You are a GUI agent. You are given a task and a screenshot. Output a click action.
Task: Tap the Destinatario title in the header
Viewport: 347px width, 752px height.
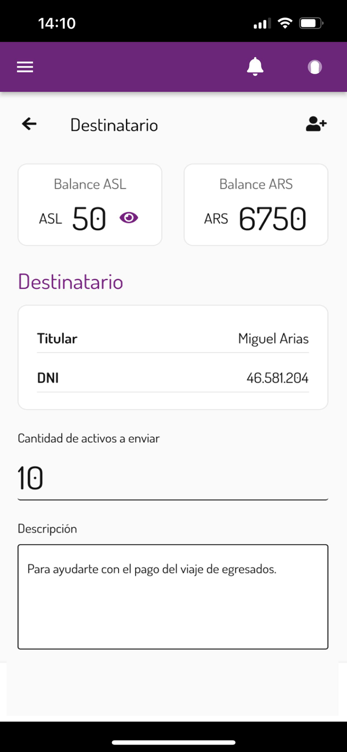114,125
